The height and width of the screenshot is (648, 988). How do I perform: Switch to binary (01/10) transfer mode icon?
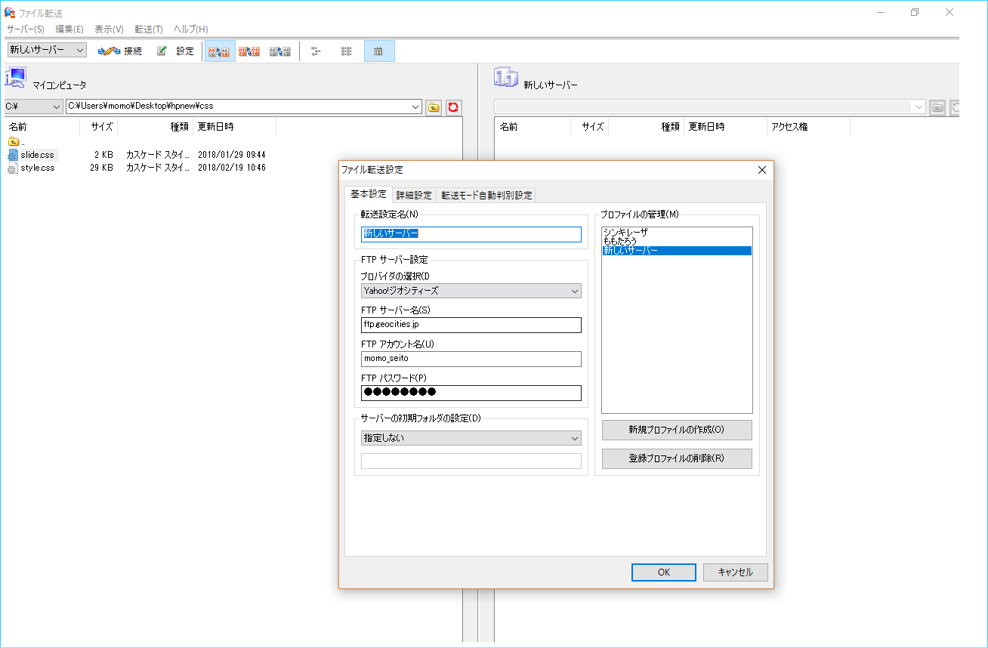(249, 51)
